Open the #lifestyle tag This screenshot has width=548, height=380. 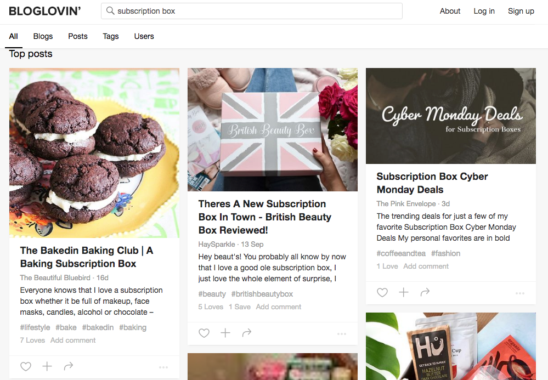pyautogui.click(x=35, y=327)
